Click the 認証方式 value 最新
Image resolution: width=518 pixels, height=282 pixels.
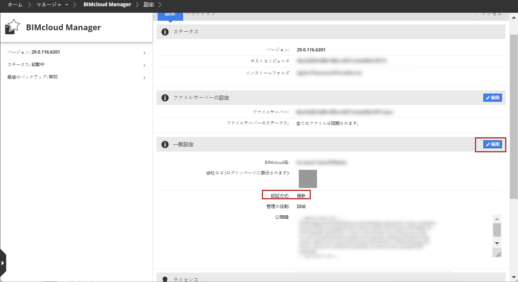[301, 196]
